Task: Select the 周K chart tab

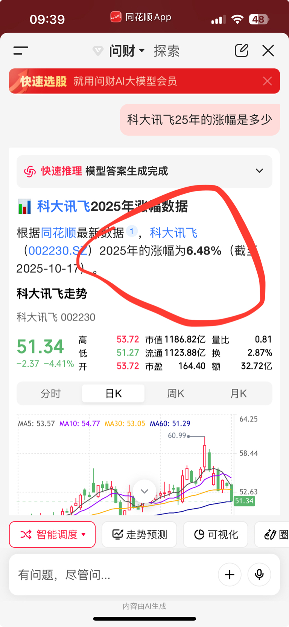Action: coord(176,394)
